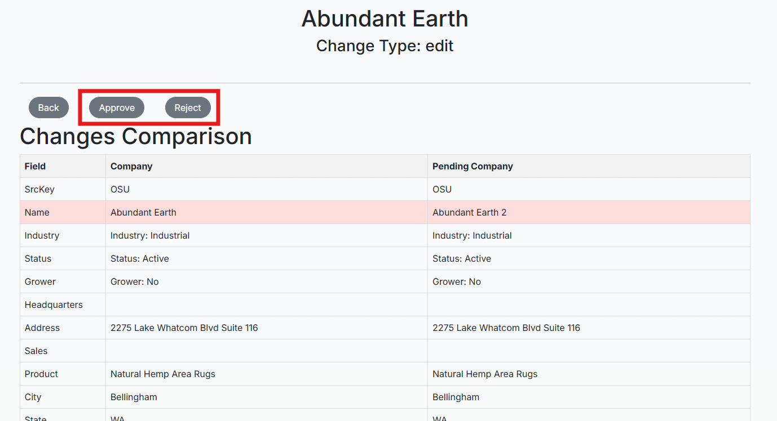The height and width of the screenshot is (421, 777).
Task: Click the Back button
Action: click(x=48, y=108)
